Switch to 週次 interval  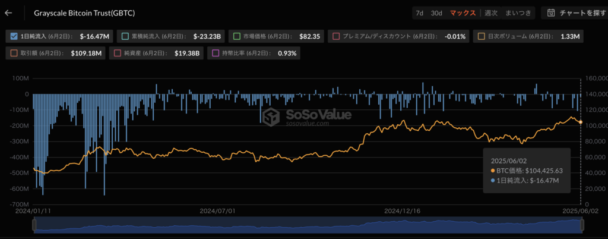pyautogui.click(x=491, y=13)
